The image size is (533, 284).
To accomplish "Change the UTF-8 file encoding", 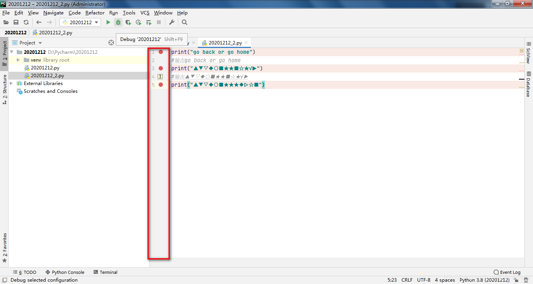I will [x=424, y=280].
